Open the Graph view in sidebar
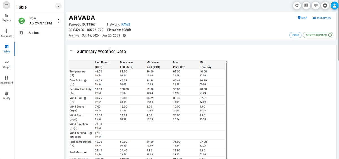 [6, 64]
